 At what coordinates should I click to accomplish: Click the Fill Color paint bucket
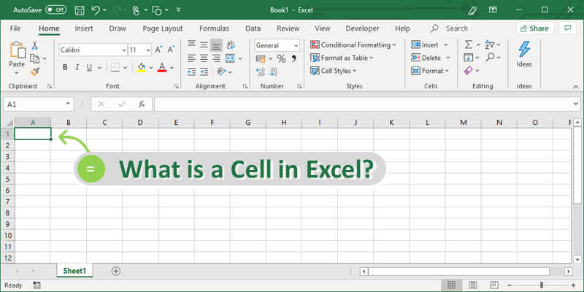141,67
